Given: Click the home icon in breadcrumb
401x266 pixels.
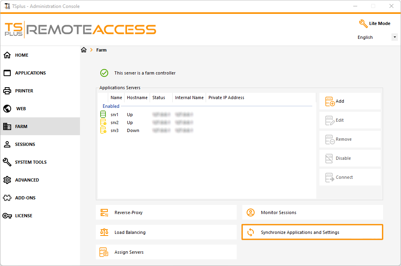Looking at the screenshot, I should (84, 50).
